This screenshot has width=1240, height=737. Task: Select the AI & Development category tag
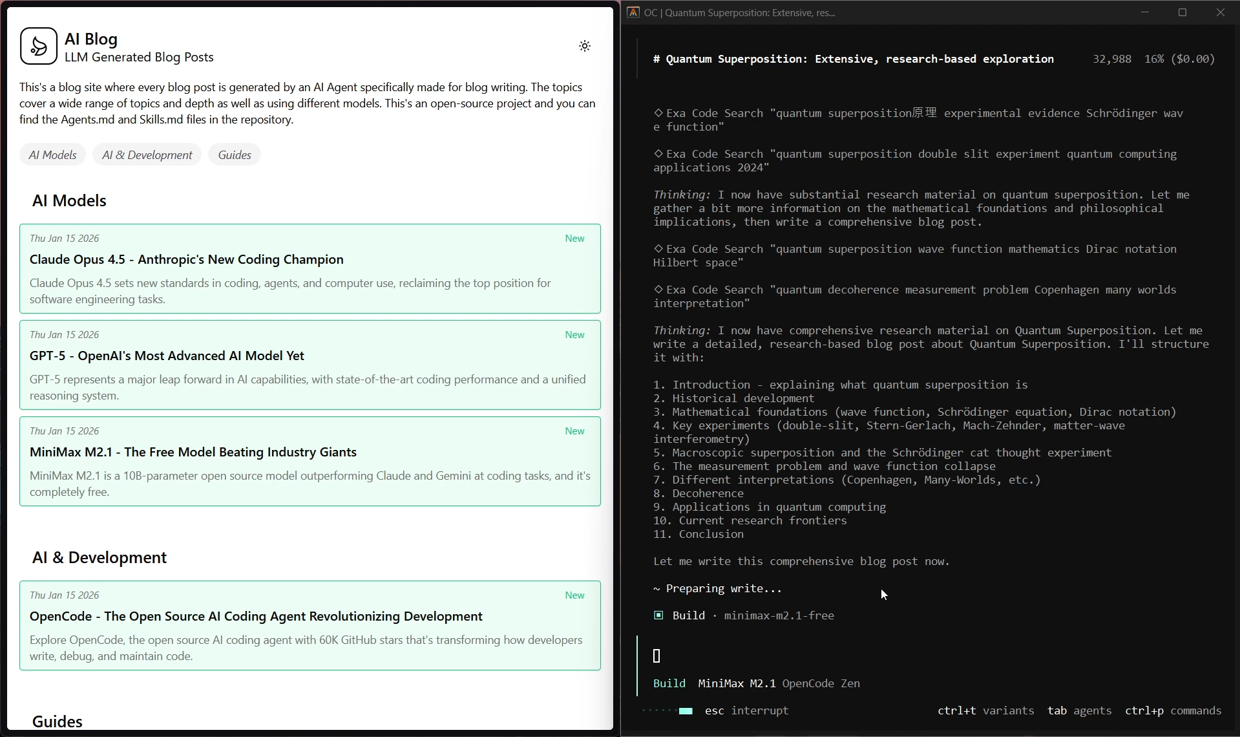point(147,155)
